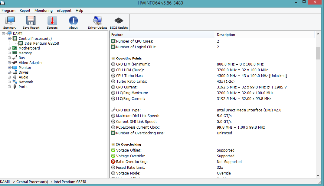Screen dimensions: 324x186
Task: Open the Monitoring menu
Action: pyautogui.click(x=43, y=11)
